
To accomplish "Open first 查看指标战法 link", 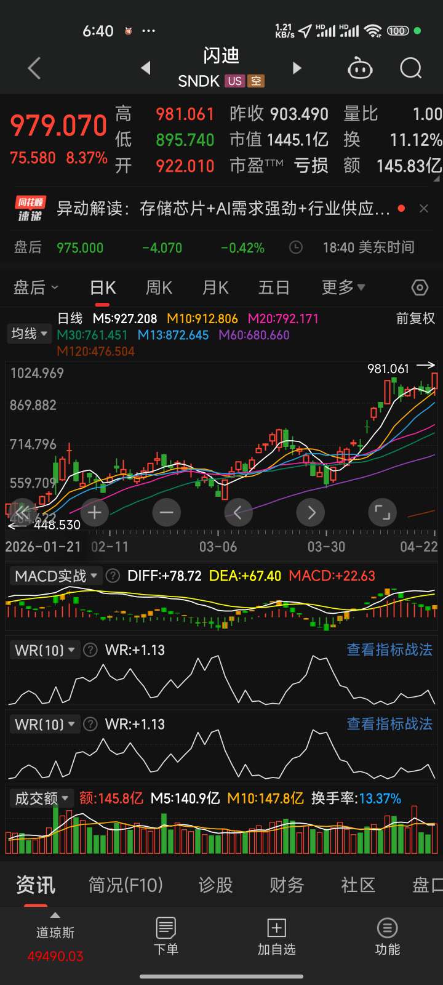I will [x=389, y=650].
